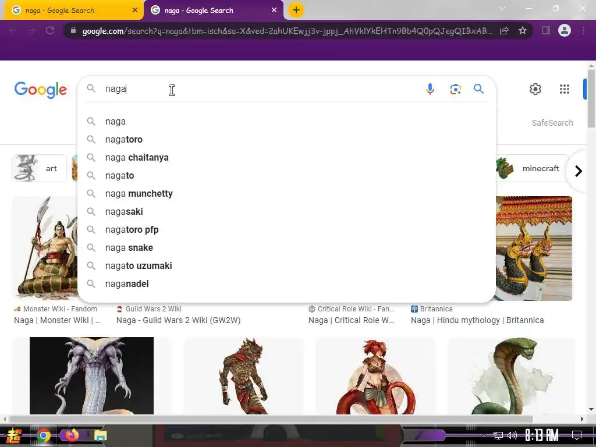Go back to previous page

click(x=13, y=30)
